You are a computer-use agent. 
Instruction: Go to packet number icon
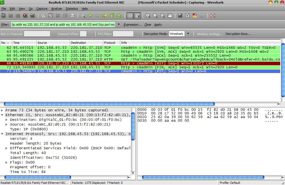coord(105,16)
